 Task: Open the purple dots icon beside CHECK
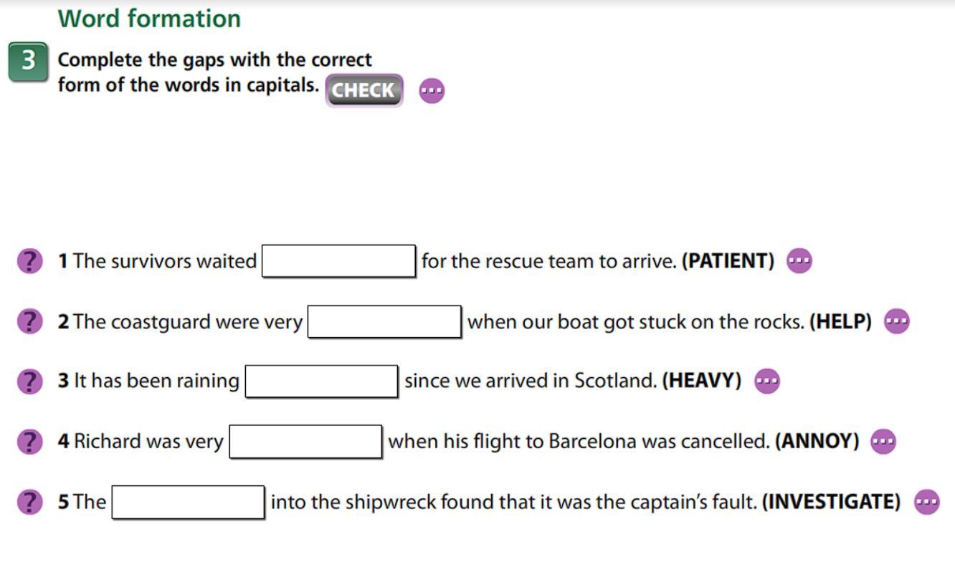coord(432,91)
